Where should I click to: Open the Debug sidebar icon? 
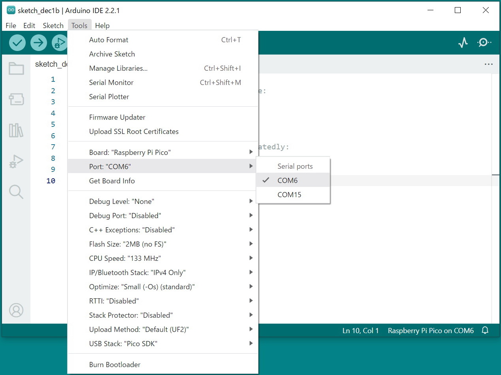[x=16, y=161]
